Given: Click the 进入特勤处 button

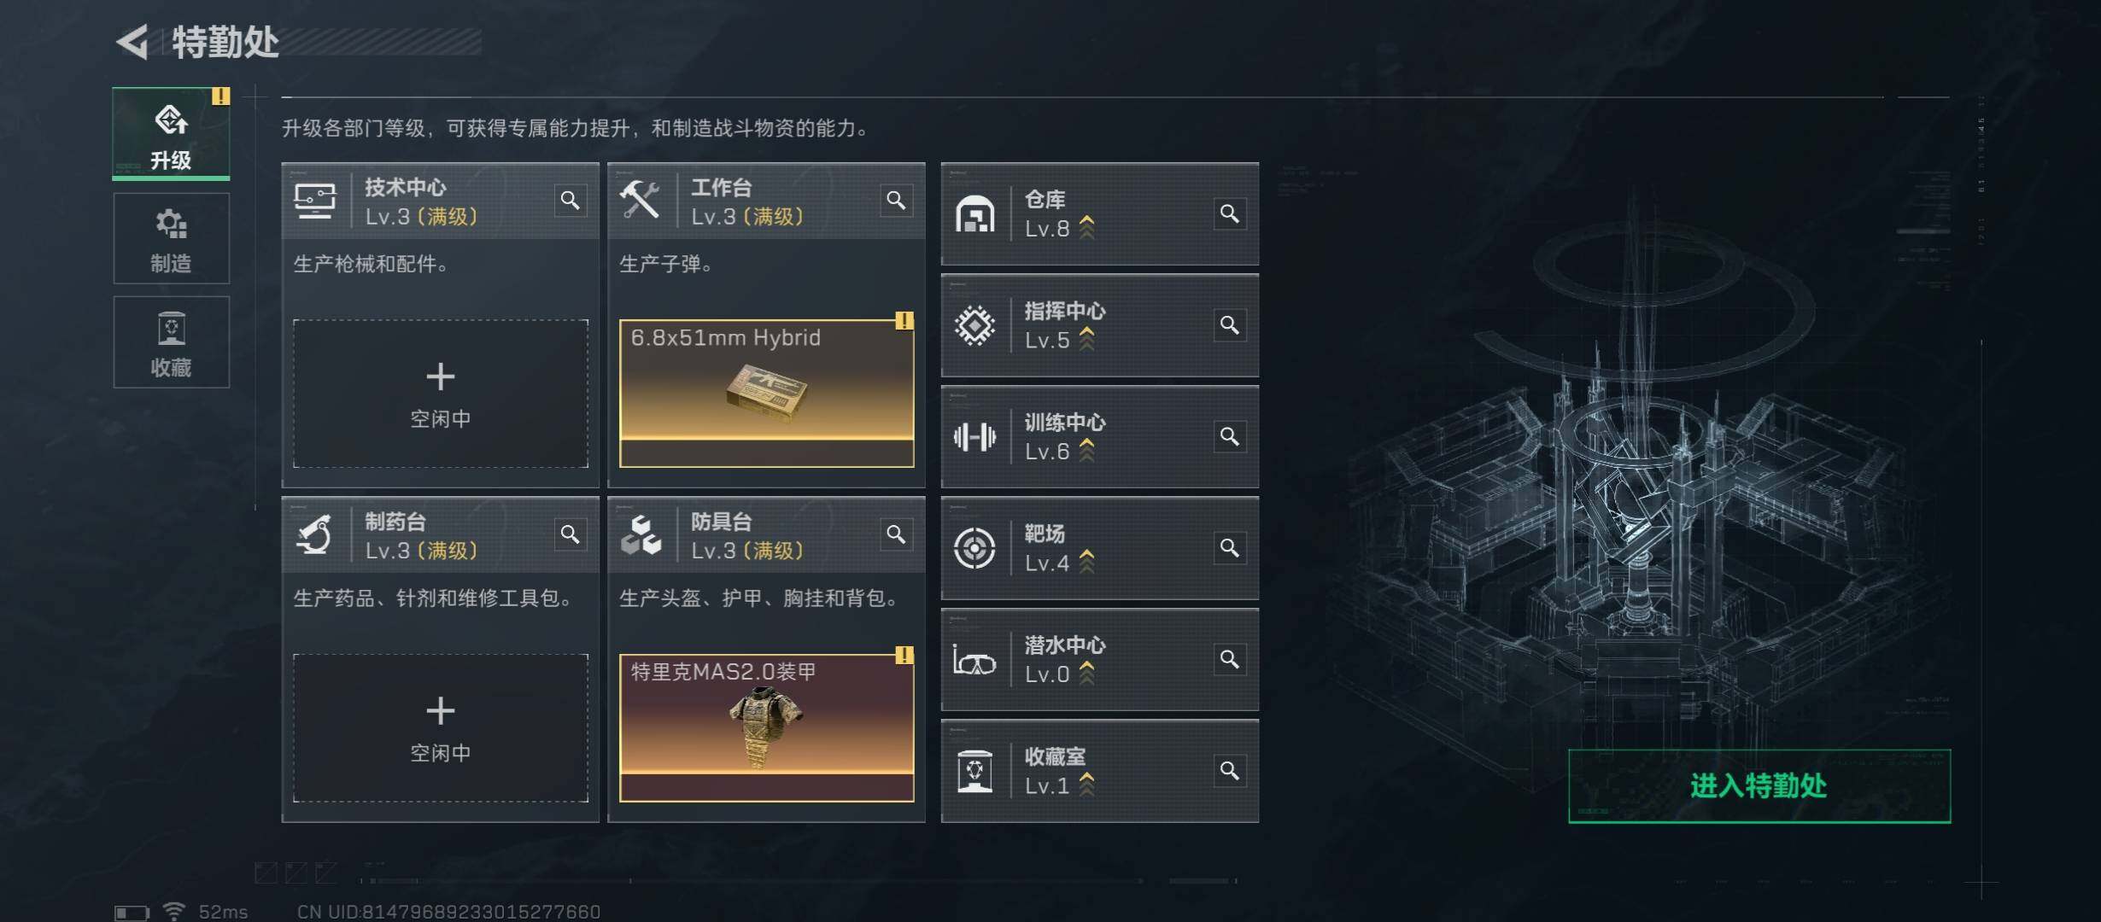Looking at the screenshot, I should coord(1759,786).
